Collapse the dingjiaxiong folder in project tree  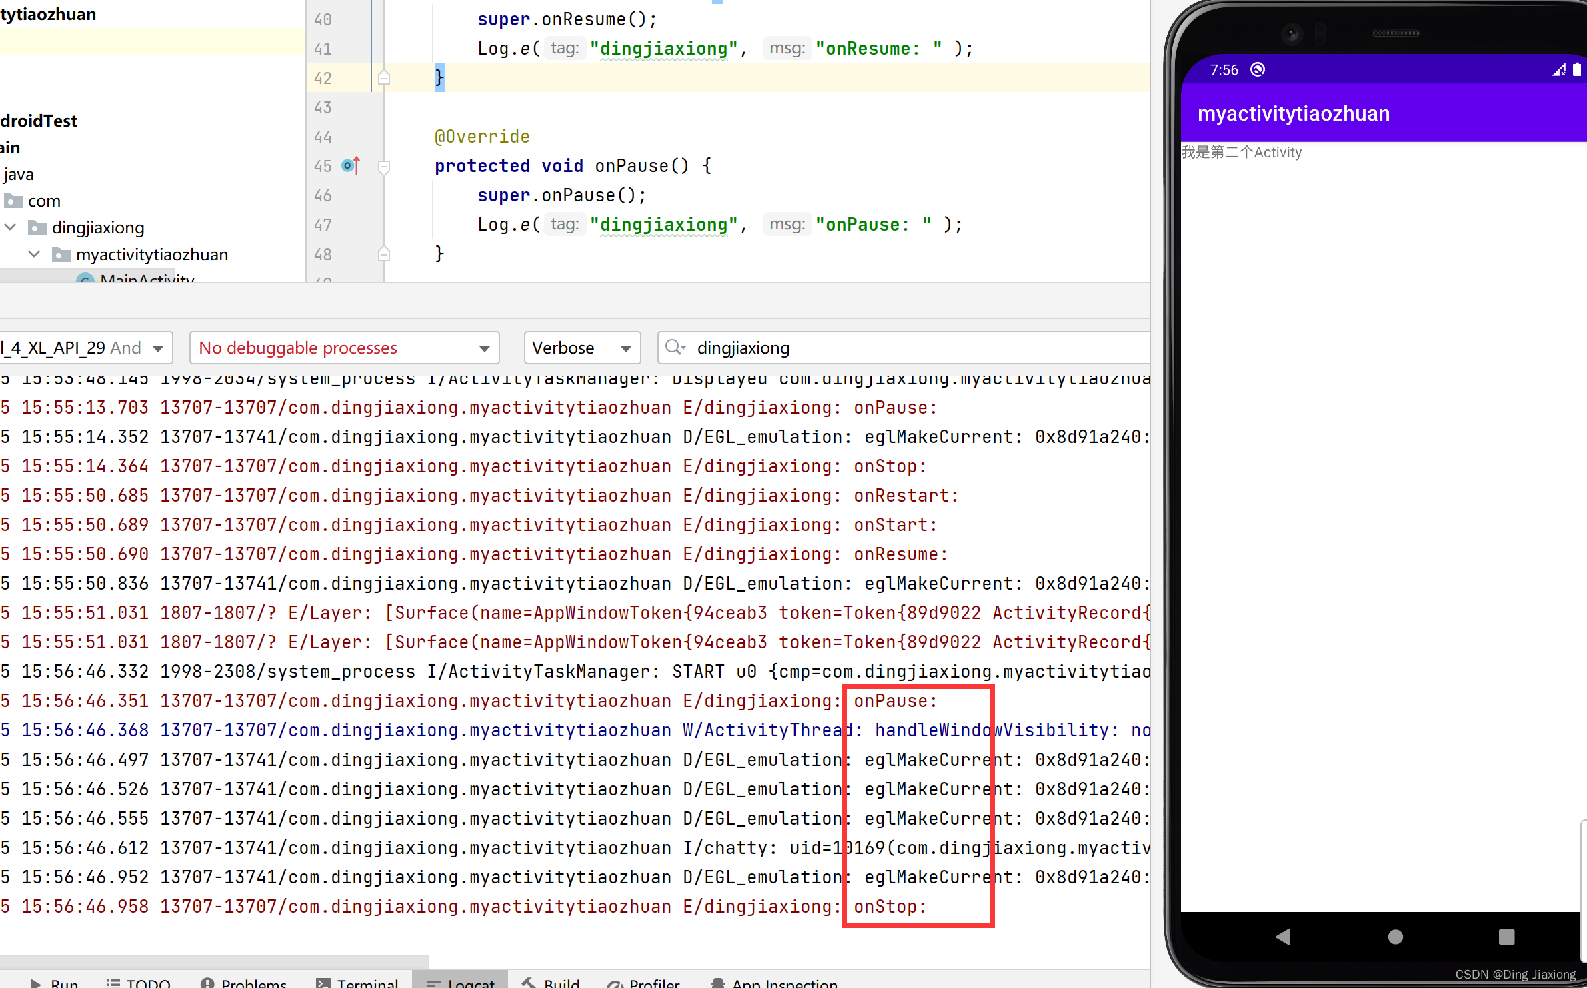[10, 227]
